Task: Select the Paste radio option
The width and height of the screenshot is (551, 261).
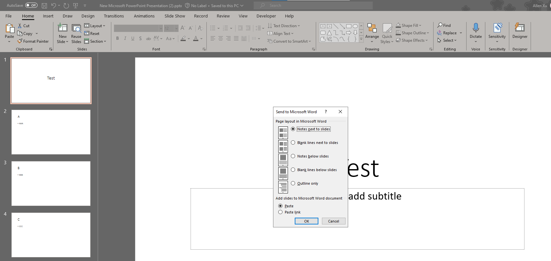Action: [286, 206]
